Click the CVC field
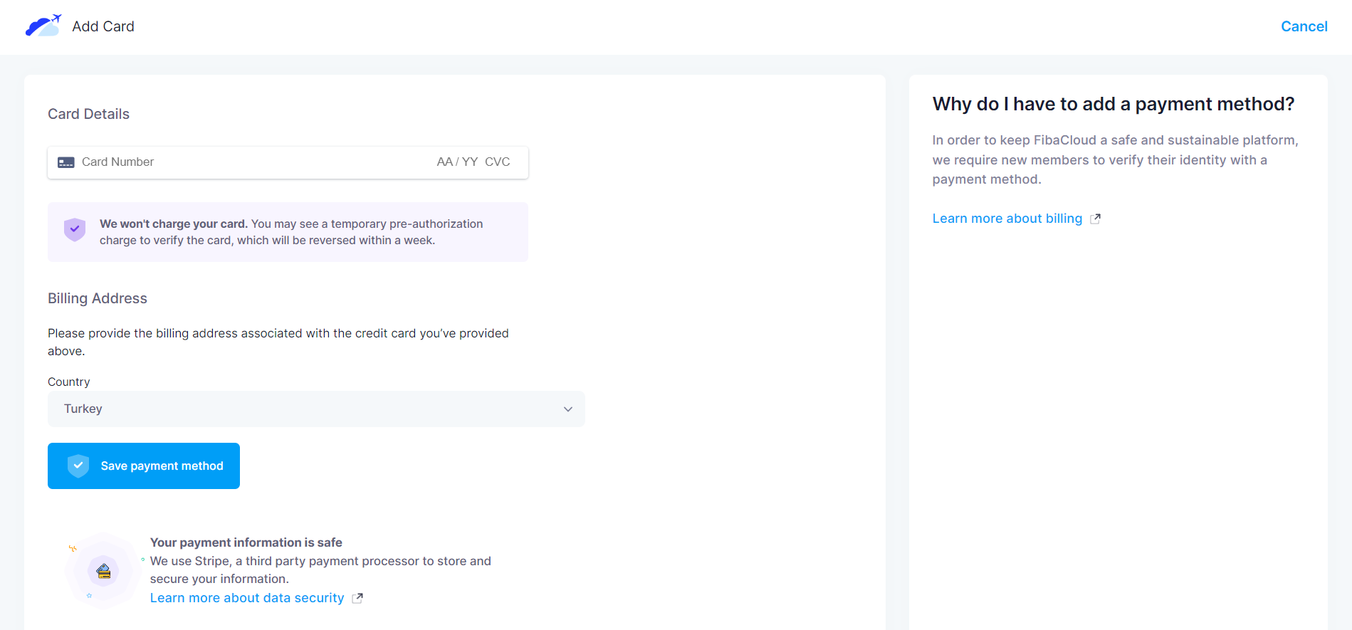Screen dimensions: 1352x630 click(498, 162)
